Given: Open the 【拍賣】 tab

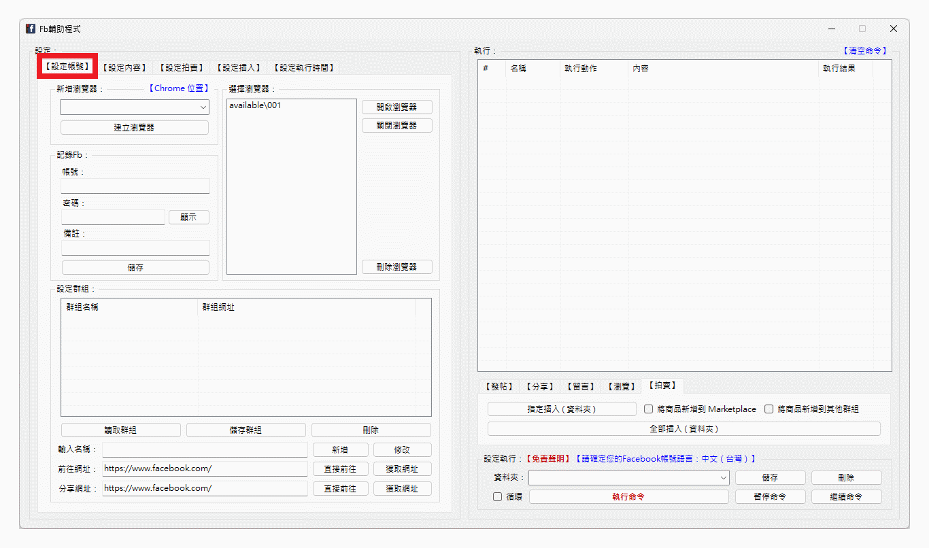Looking at the screenshot, I should point(662,386).
